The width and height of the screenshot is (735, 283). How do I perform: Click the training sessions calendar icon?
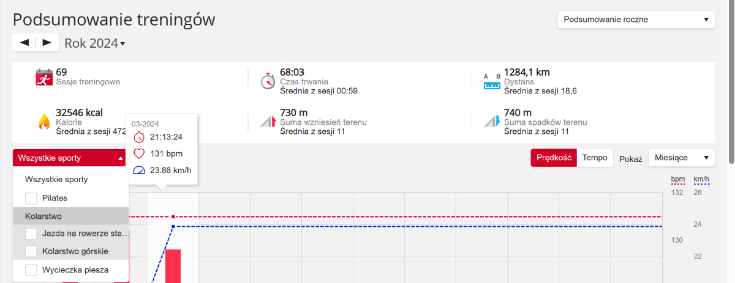pos(43,78)
